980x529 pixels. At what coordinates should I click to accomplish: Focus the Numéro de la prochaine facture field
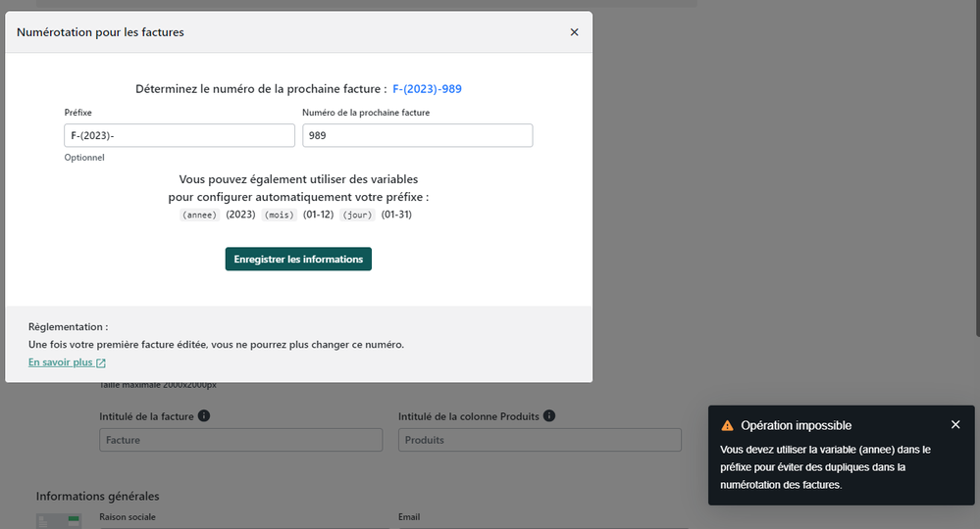pyautogui.click(x=417, y=135)
